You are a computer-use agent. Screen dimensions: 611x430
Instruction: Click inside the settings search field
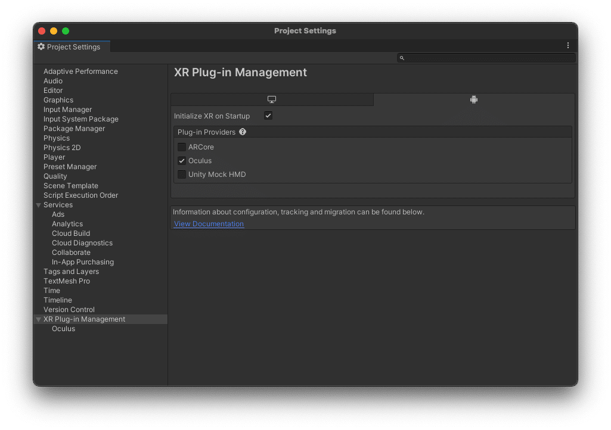(x=489, y=58)
